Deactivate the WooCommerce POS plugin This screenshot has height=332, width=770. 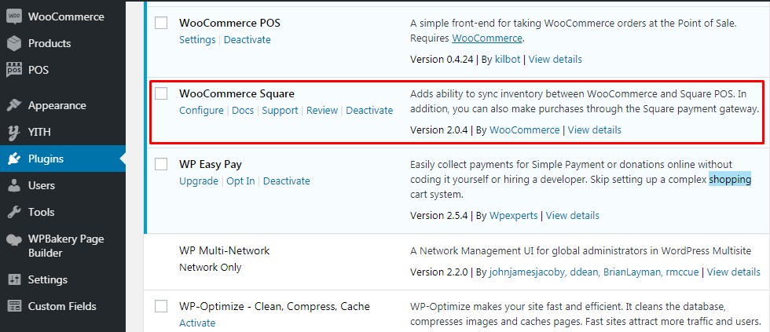click(x=247, y=40)
